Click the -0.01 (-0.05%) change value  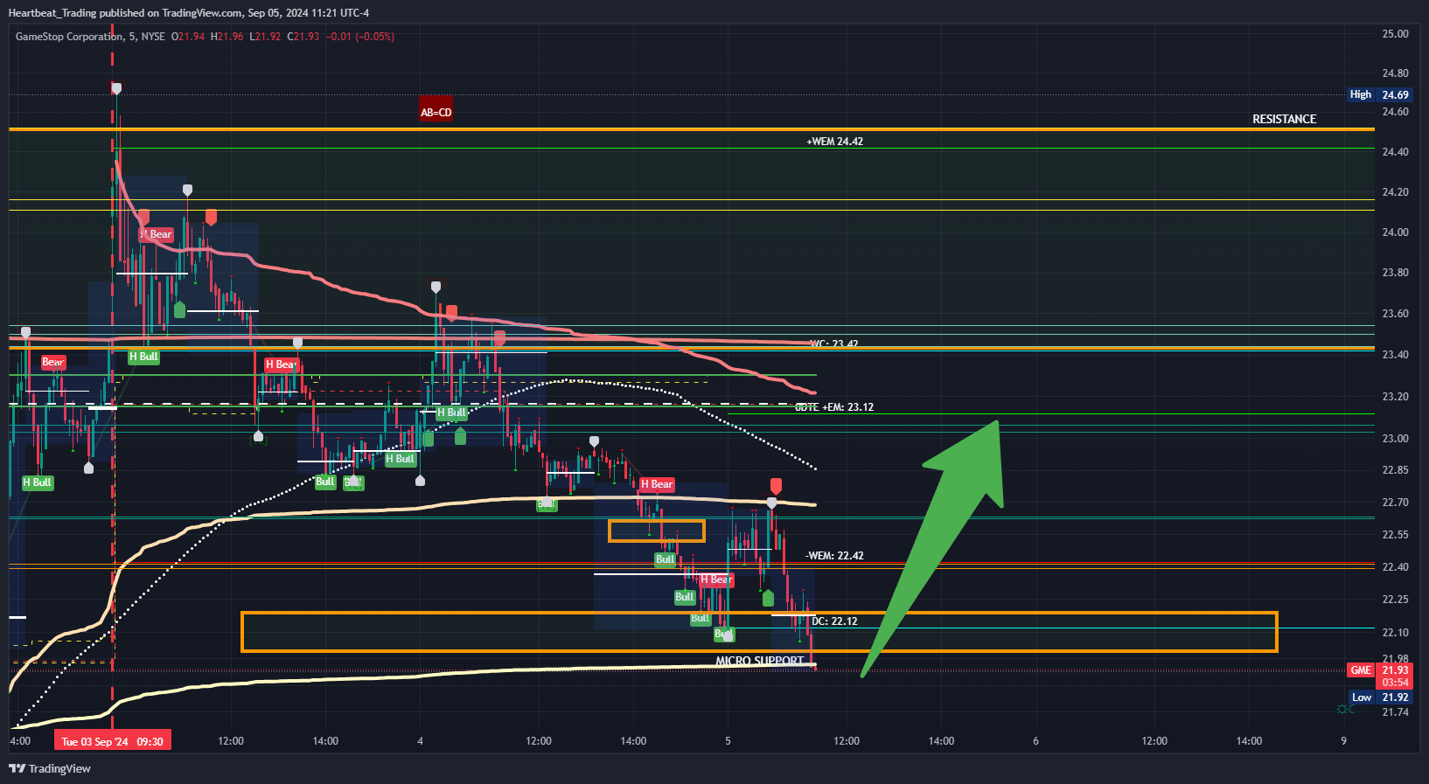tap(359, 37)
